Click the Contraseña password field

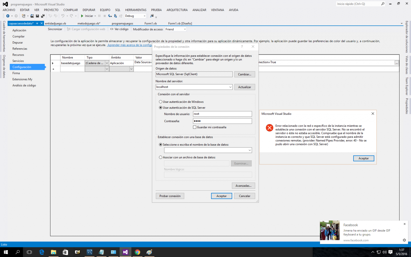[222, 121]
